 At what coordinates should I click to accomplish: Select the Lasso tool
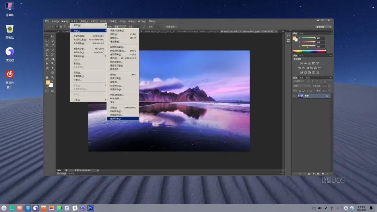pyautogui.click(x=47, y=41)
